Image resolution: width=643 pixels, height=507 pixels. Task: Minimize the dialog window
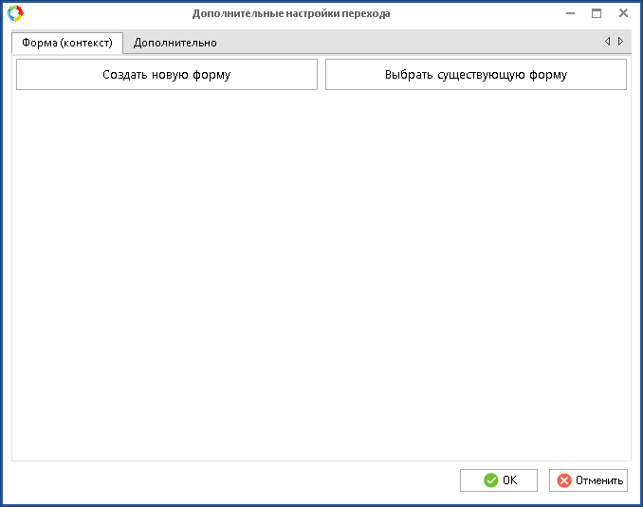click(x=570, y=13)
